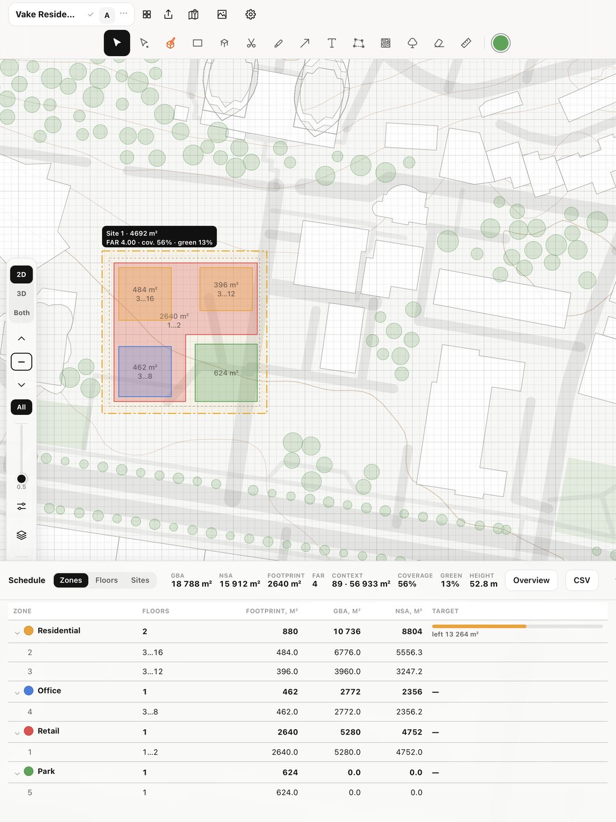Export schedule with CSV button
The width and height of the screenshot is (616, 822).
coord(582,580)
